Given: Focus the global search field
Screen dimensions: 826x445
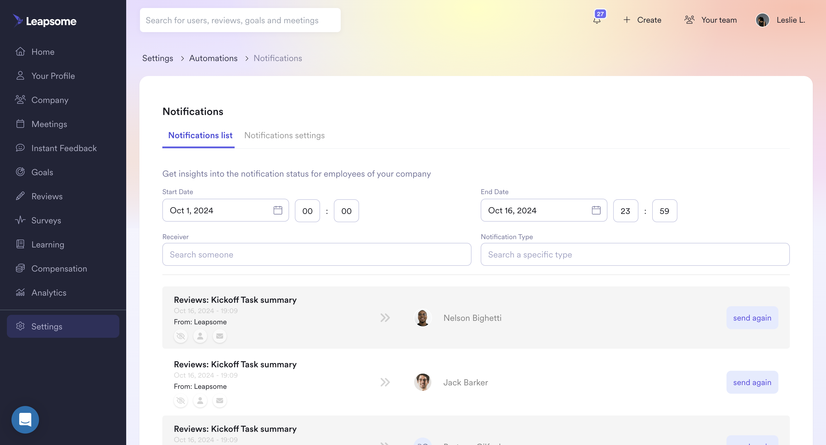Looking at the screenshot, I should pyautogui.click(x=240, y=20).
